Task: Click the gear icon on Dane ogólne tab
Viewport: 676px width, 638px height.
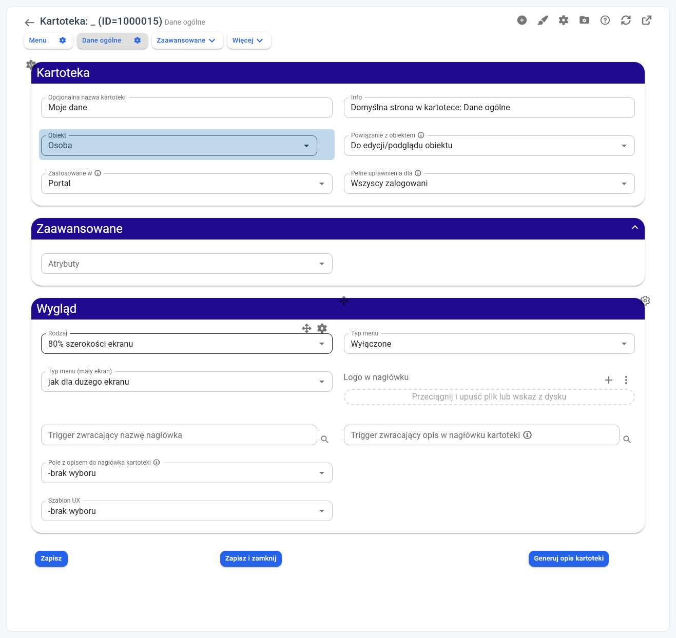Action: coord(138,41)
